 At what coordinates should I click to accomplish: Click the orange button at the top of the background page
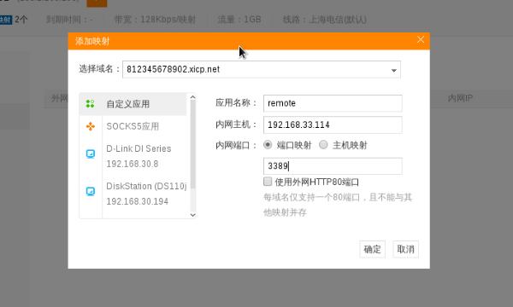97,3
